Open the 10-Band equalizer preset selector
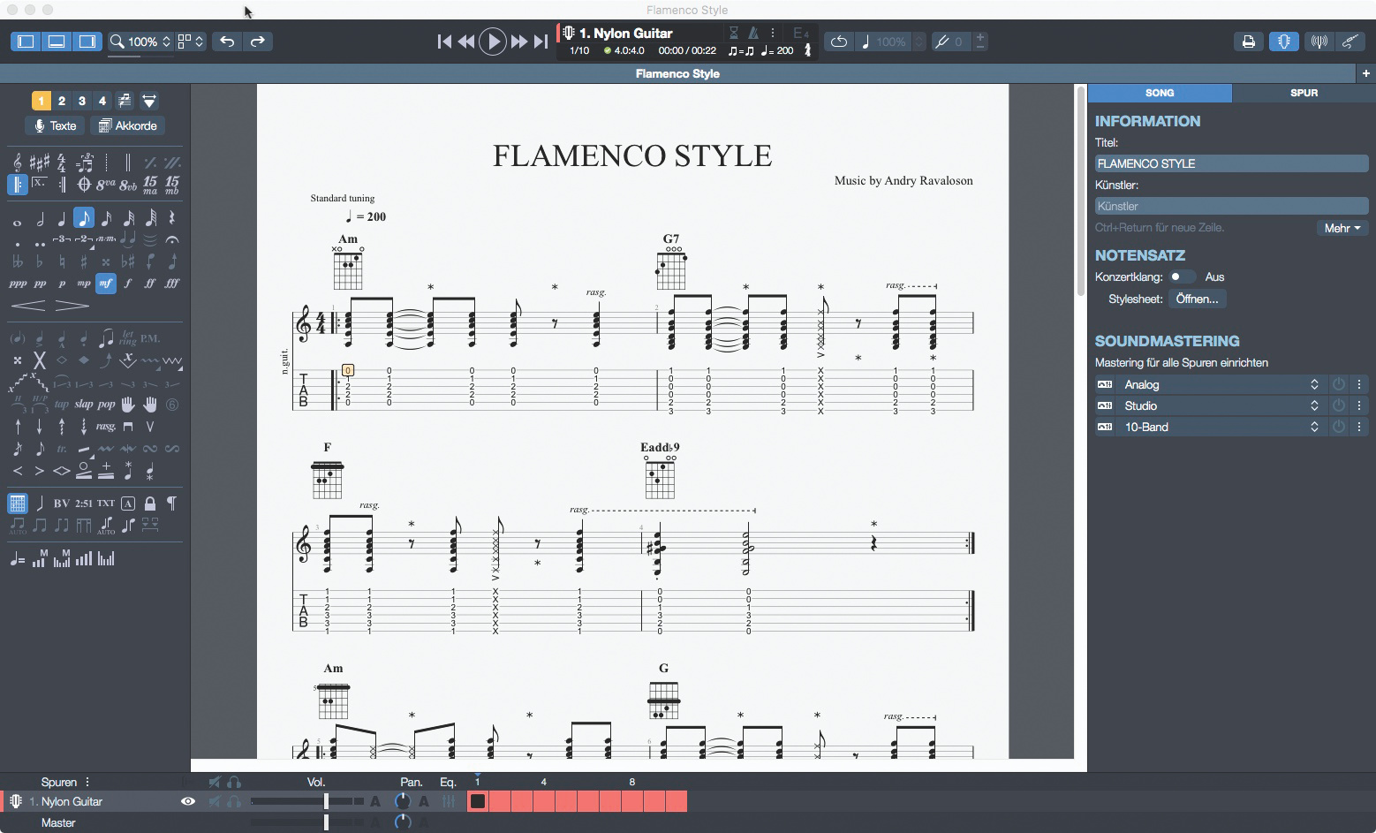1376x833 pixels. 1220,427
